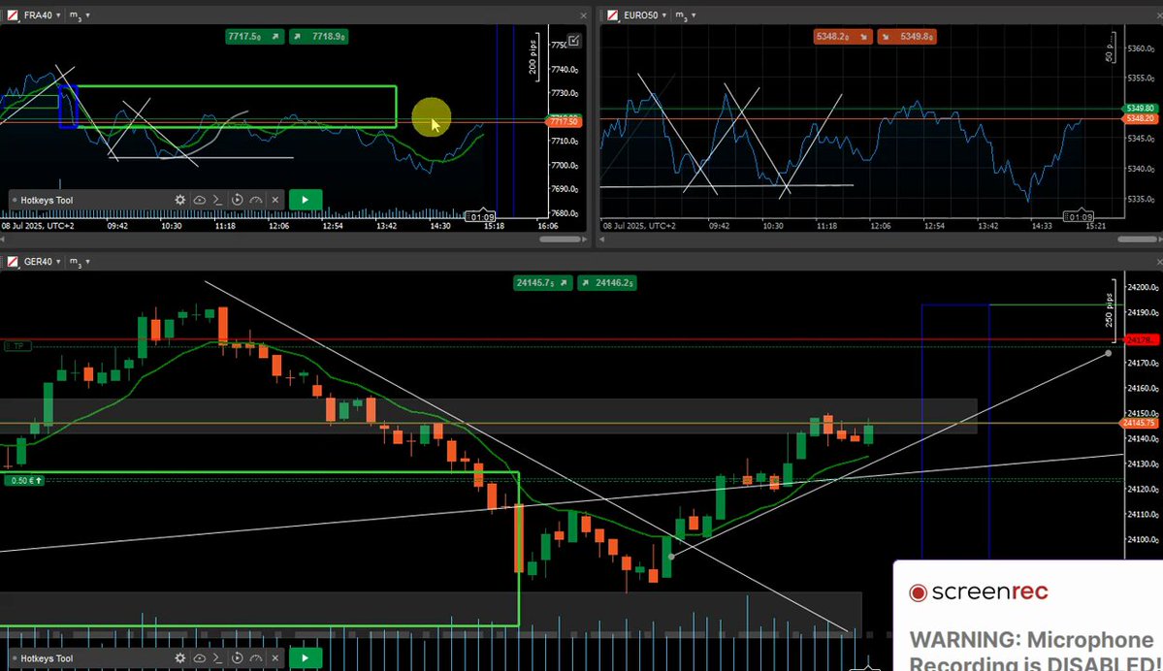The height and width of the screenshot is (671, 1163).
Task: Click FRA40 price marker 7717.50
Action: click(x=565, y=121)
